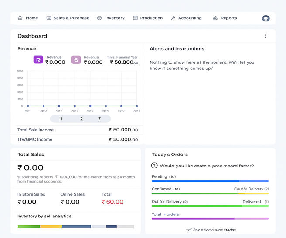This screenshot has width=286, height=238.
Task: Open Dashboard three-dot options menu
Action: [265, 36]
